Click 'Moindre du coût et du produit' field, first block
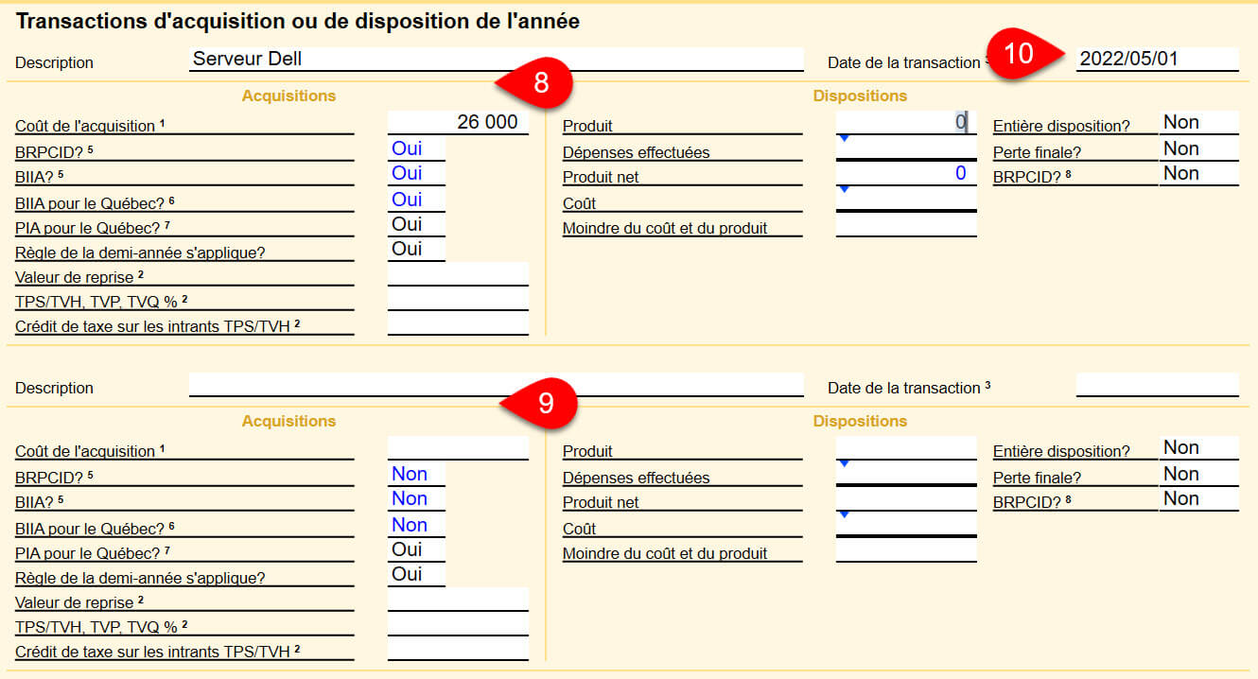The width and height of the screenshot is (1258, 679). click(906, 225)
